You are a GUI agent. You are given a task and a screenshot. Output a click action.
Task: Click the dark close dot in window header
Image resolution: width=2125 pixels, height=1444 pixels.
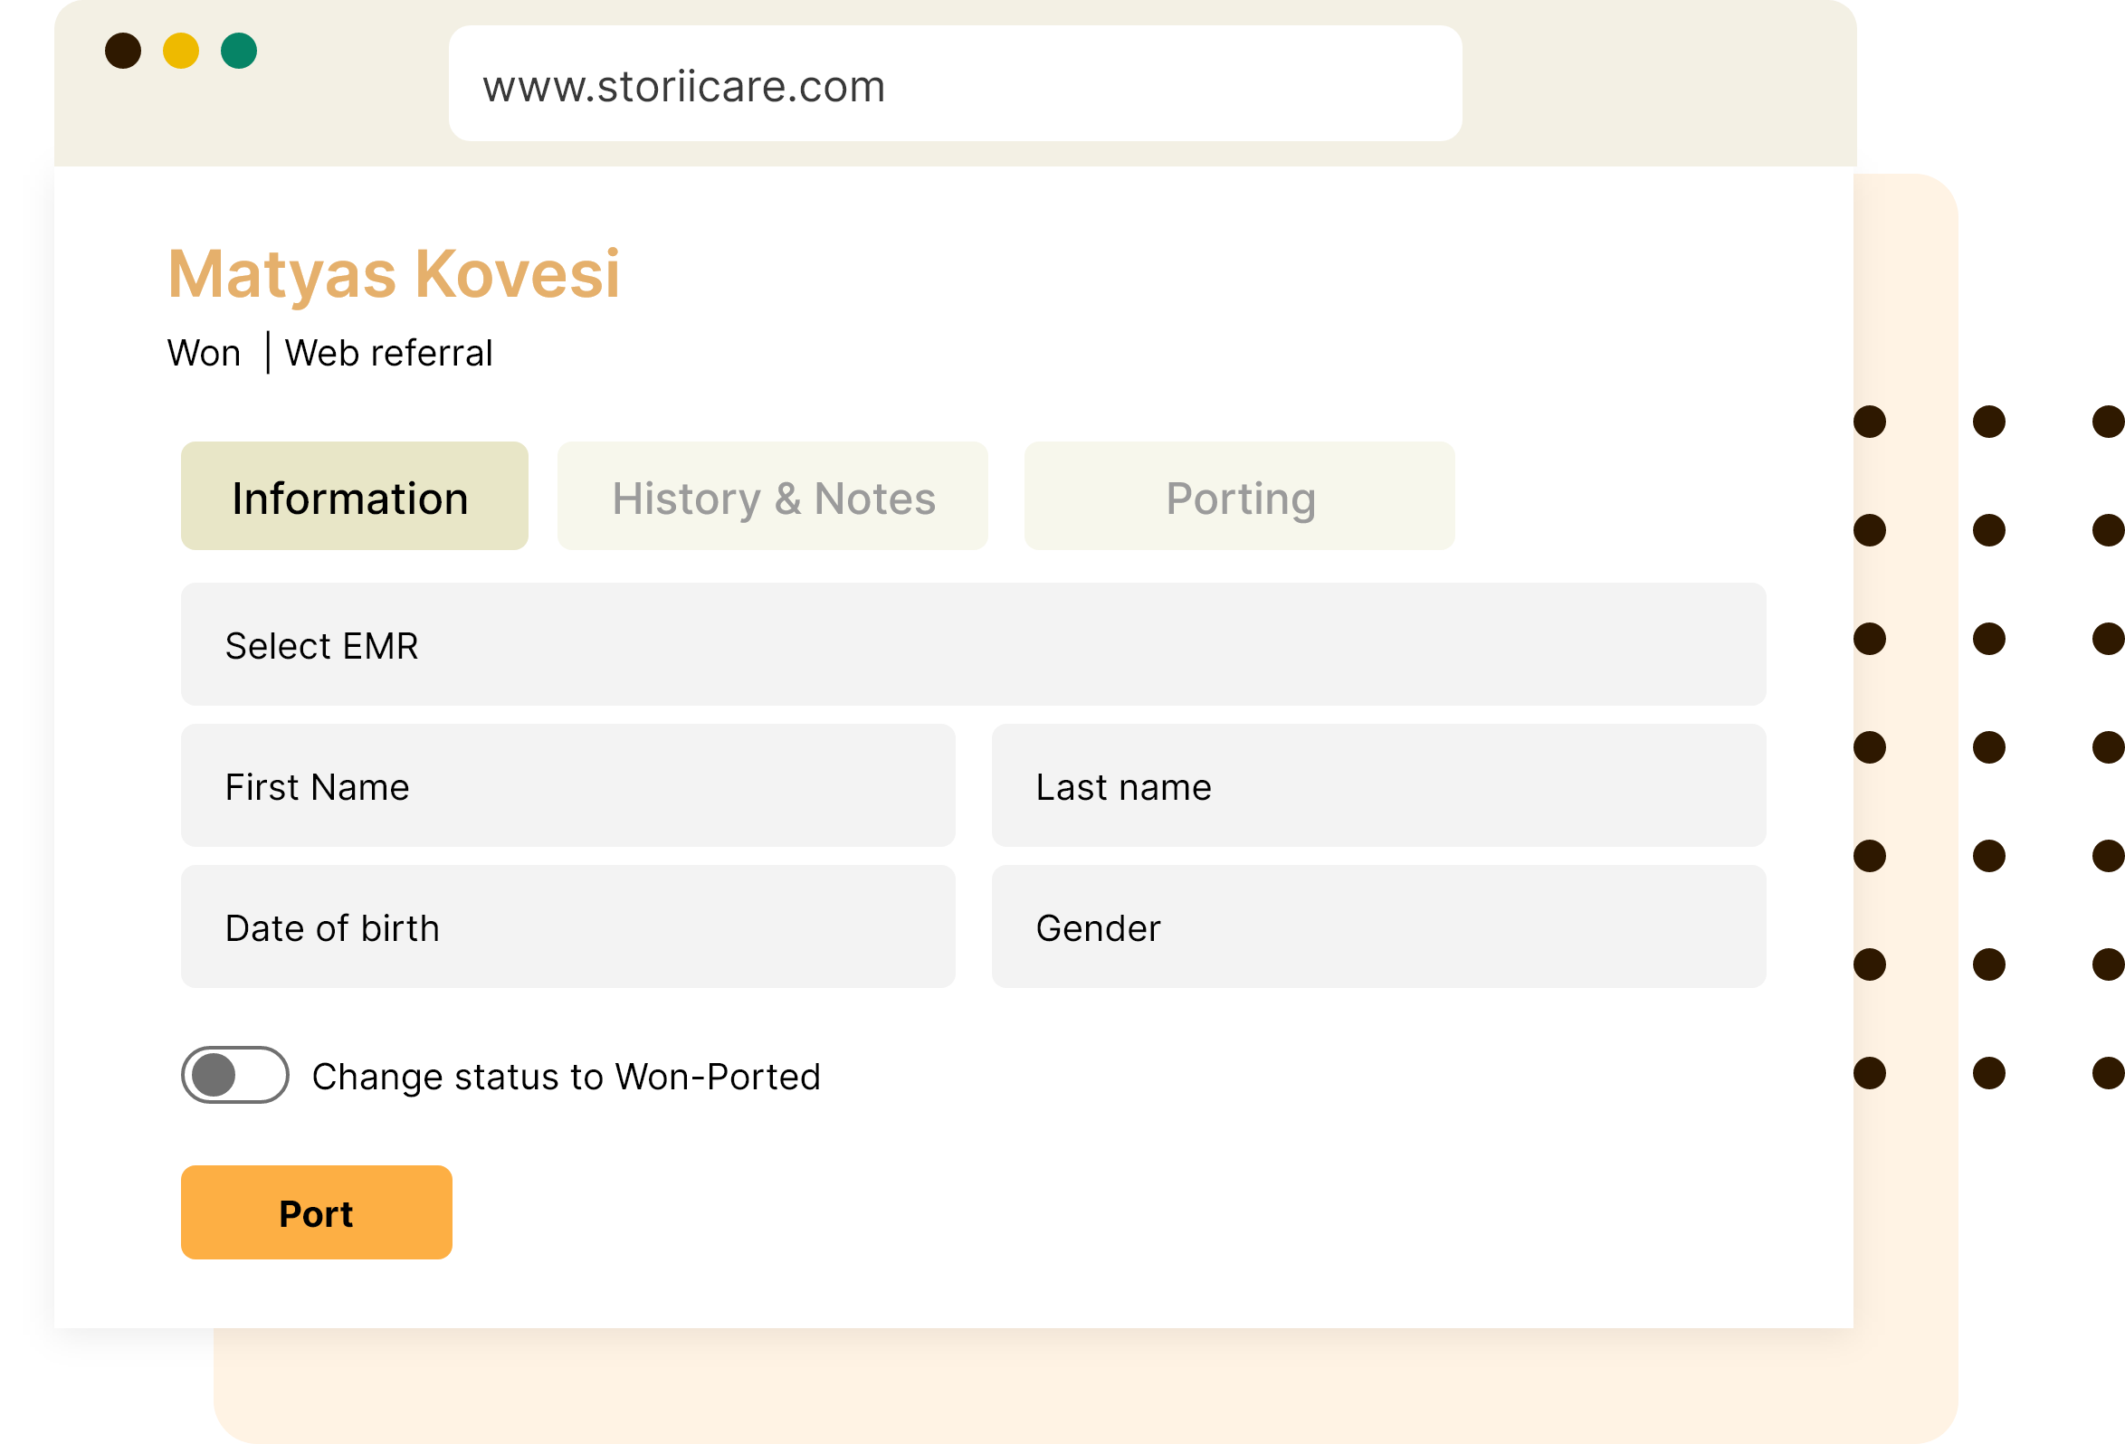[122, 51]
